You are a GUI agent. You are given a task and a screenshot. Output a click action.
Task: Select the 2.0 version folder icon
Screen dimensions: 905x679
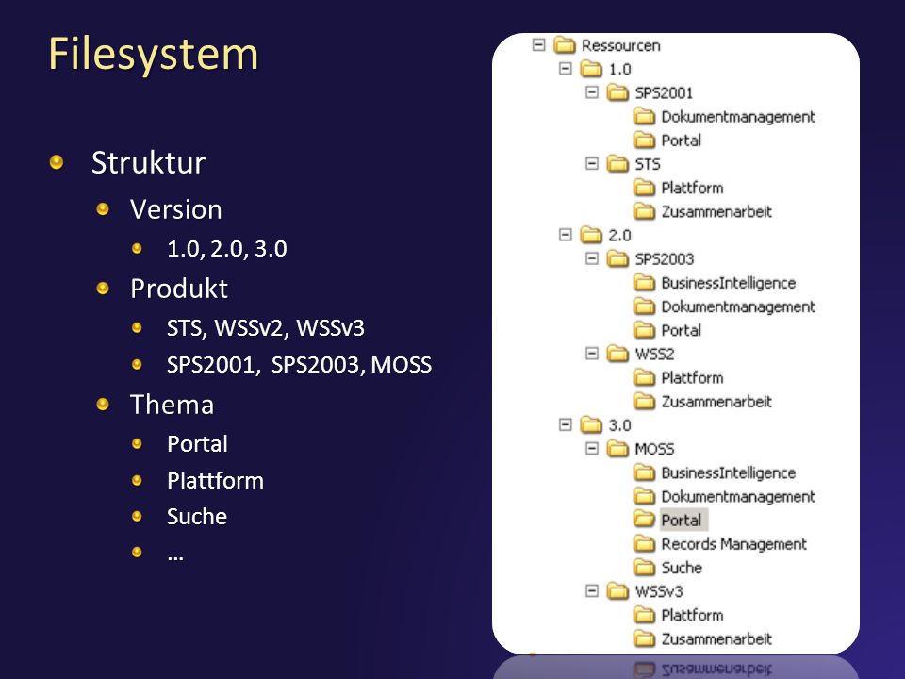591,235
